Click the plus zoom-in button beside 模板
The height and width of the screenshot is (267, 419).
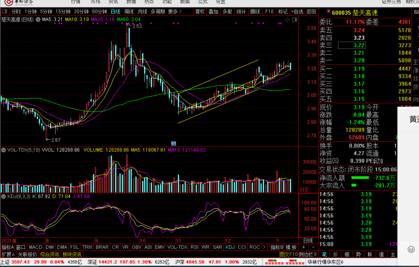(x=303, y=247)
